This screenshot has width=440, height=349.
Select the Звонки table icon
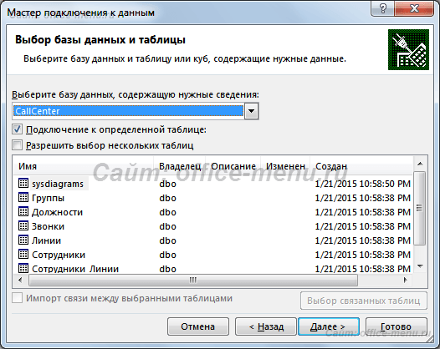pos(23,226)
